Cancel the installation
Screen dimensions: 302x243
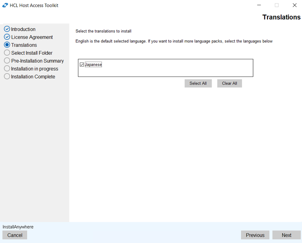click(15, 235)
